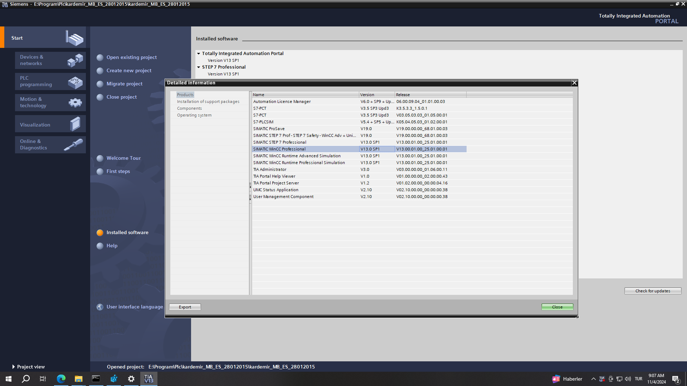Sort by the Release column header
687x386 pixels.
point(431,95)
